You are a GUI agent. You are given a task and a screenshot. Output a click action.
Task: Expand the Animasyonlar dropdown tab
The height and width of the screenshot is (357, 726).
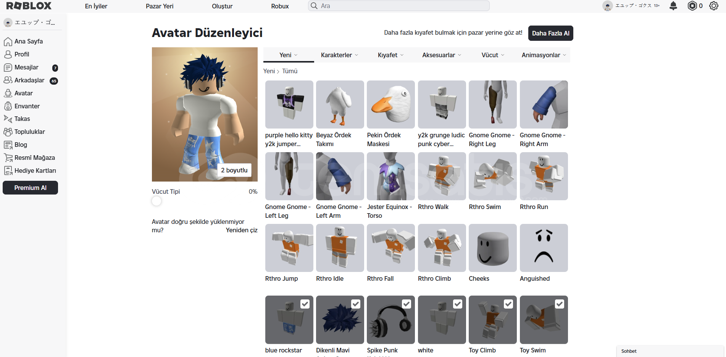[544, 55]
